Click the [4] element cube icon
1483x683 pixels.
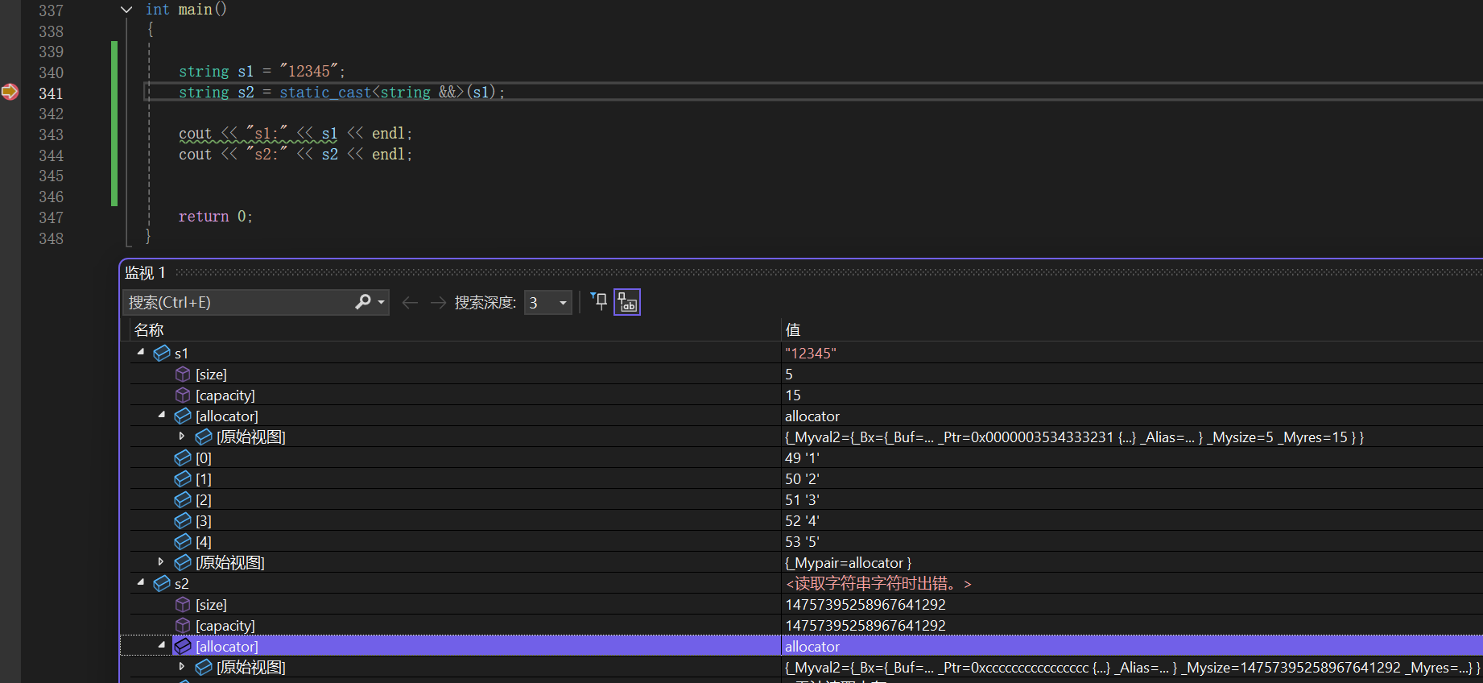[183, 541]
